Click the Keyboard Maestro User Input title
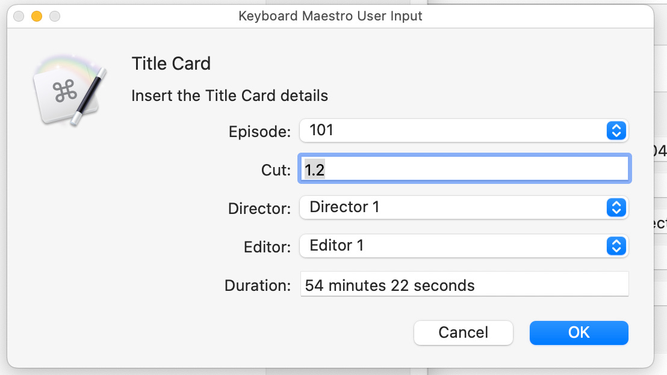Viewport: 667px width, 375px height. click(330, 16)
